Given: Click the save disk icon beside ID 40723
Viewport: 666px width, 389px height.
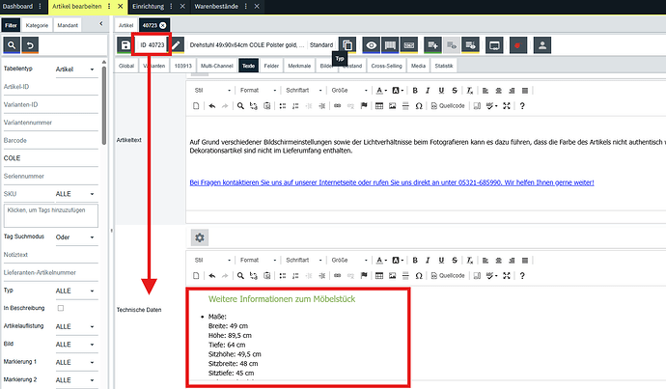Looking at the screenshot, I should (125, 45).
